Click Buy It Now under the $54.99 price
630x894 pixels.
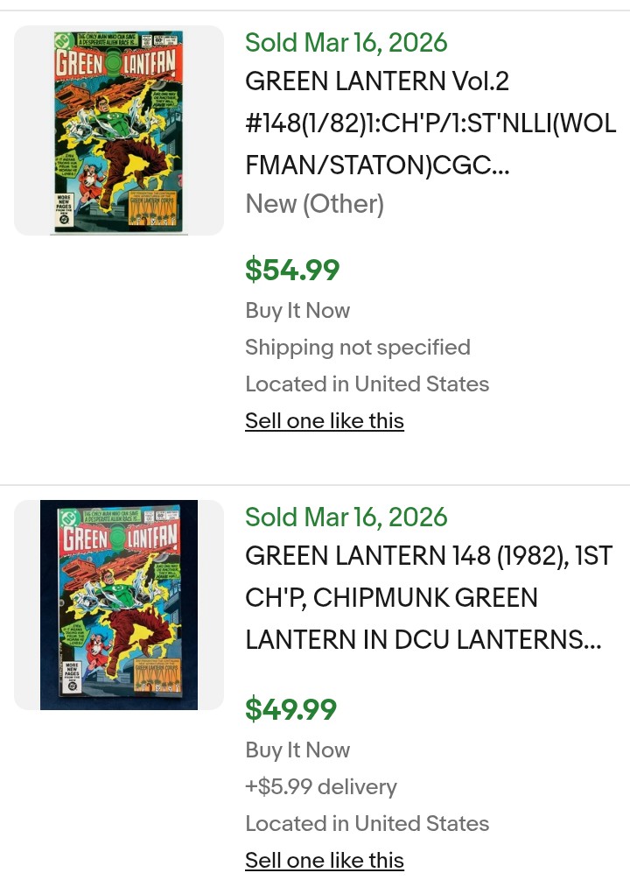297,311
